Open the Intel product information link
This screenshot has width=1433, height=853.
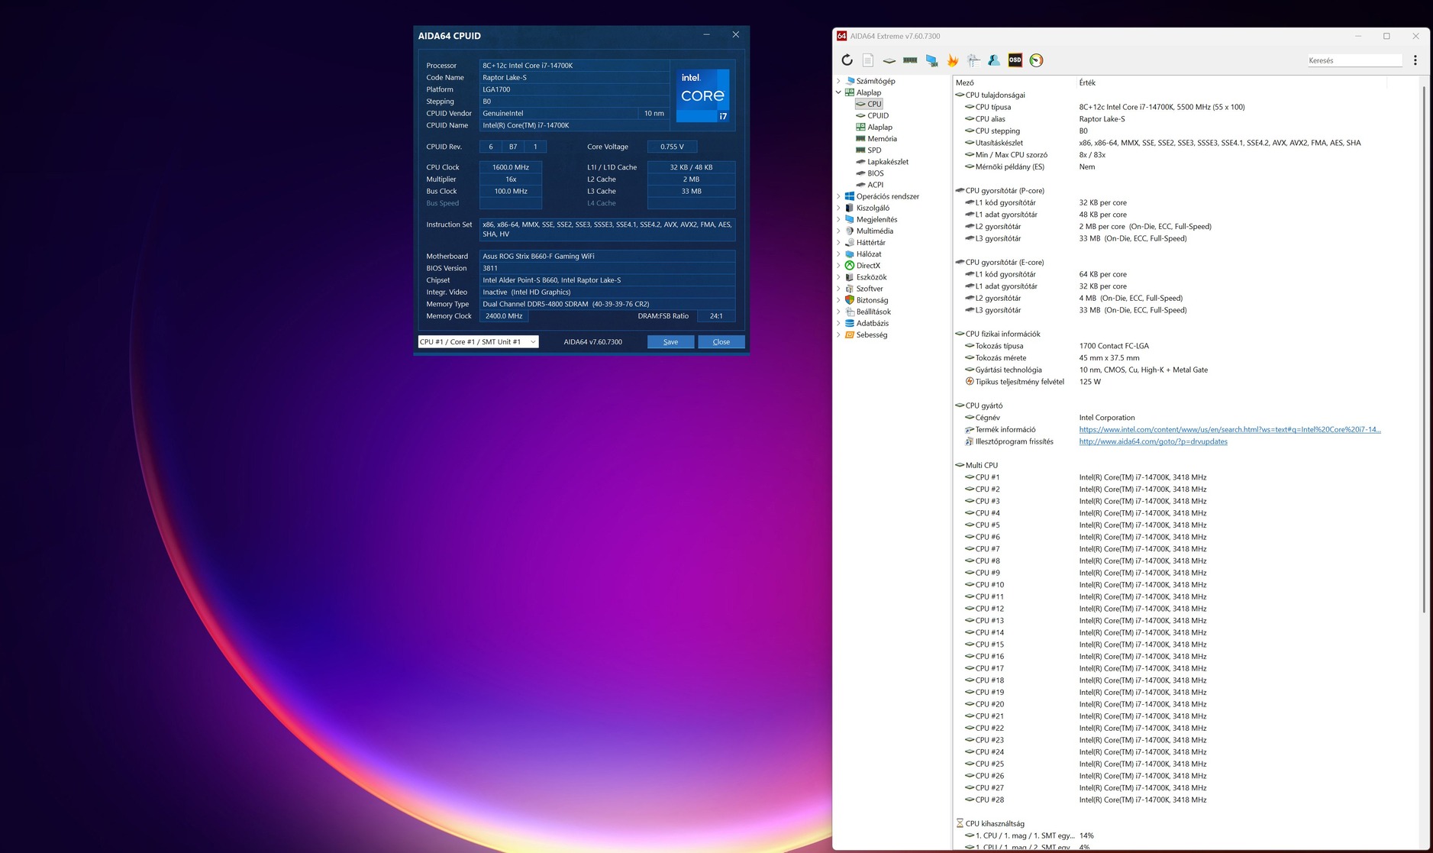tap(1230, 429)
